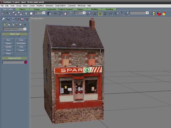Open the Hierarchy command panel tab

13,19
